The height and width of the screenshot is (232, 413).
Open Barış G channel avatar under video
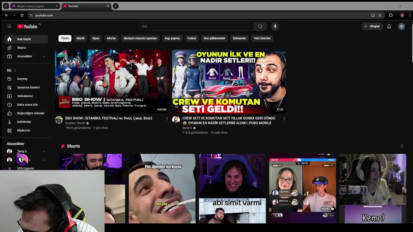[176, 120]
